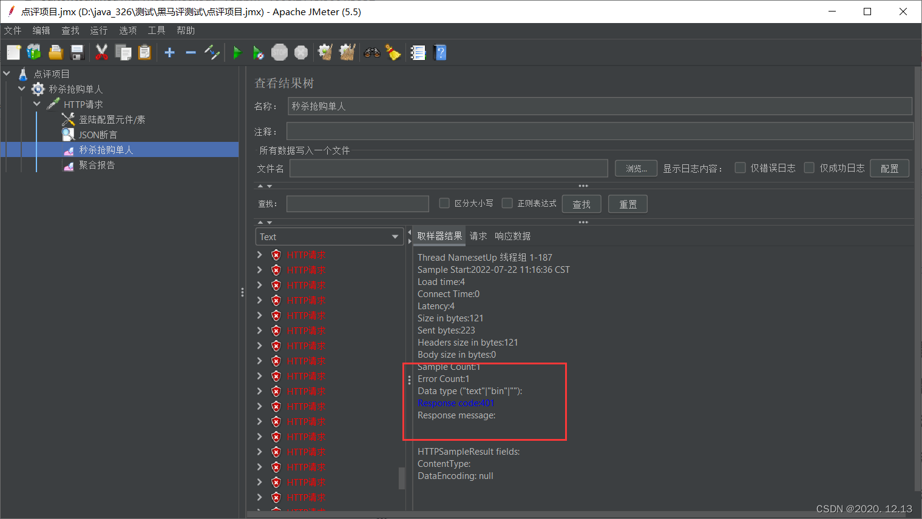This screenshot has width=922, height=519.
Task: Open the search binoculars icon
Action: [x=371, y=52]
